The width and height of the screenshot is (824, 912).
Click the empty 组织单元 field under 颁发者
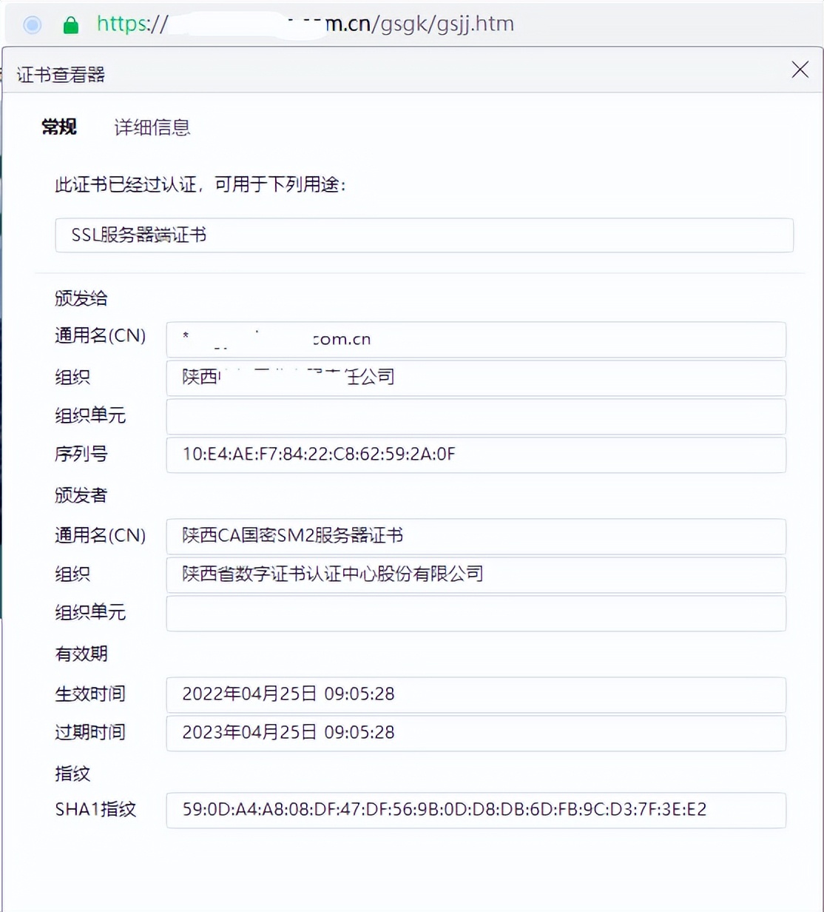click(476, 614)
